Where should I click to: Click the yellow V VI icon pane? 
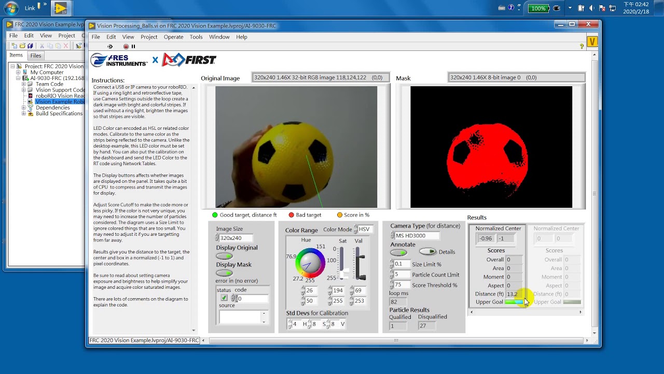coord(592,42)
